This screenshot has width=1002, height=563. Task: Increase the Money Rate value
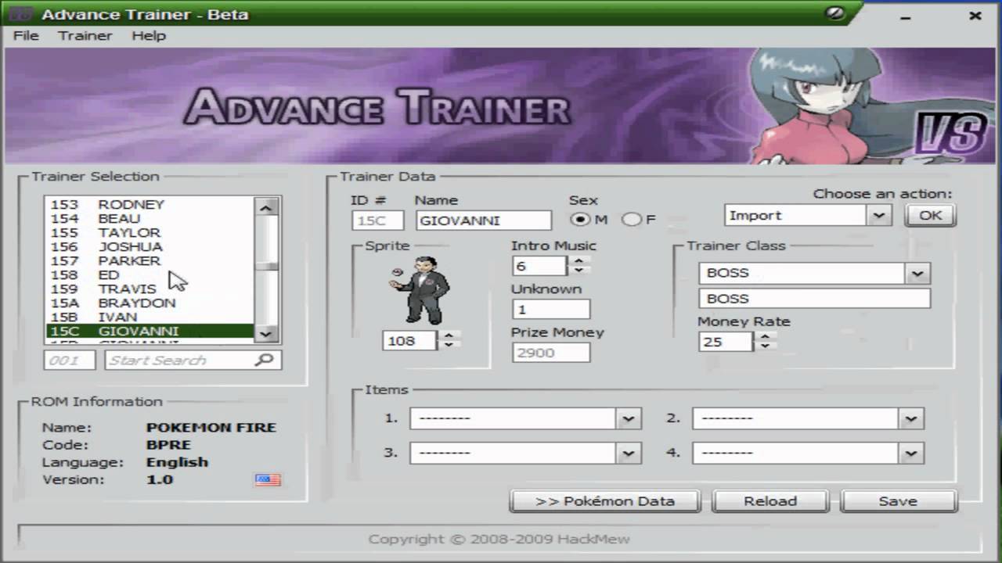(765, 337)
